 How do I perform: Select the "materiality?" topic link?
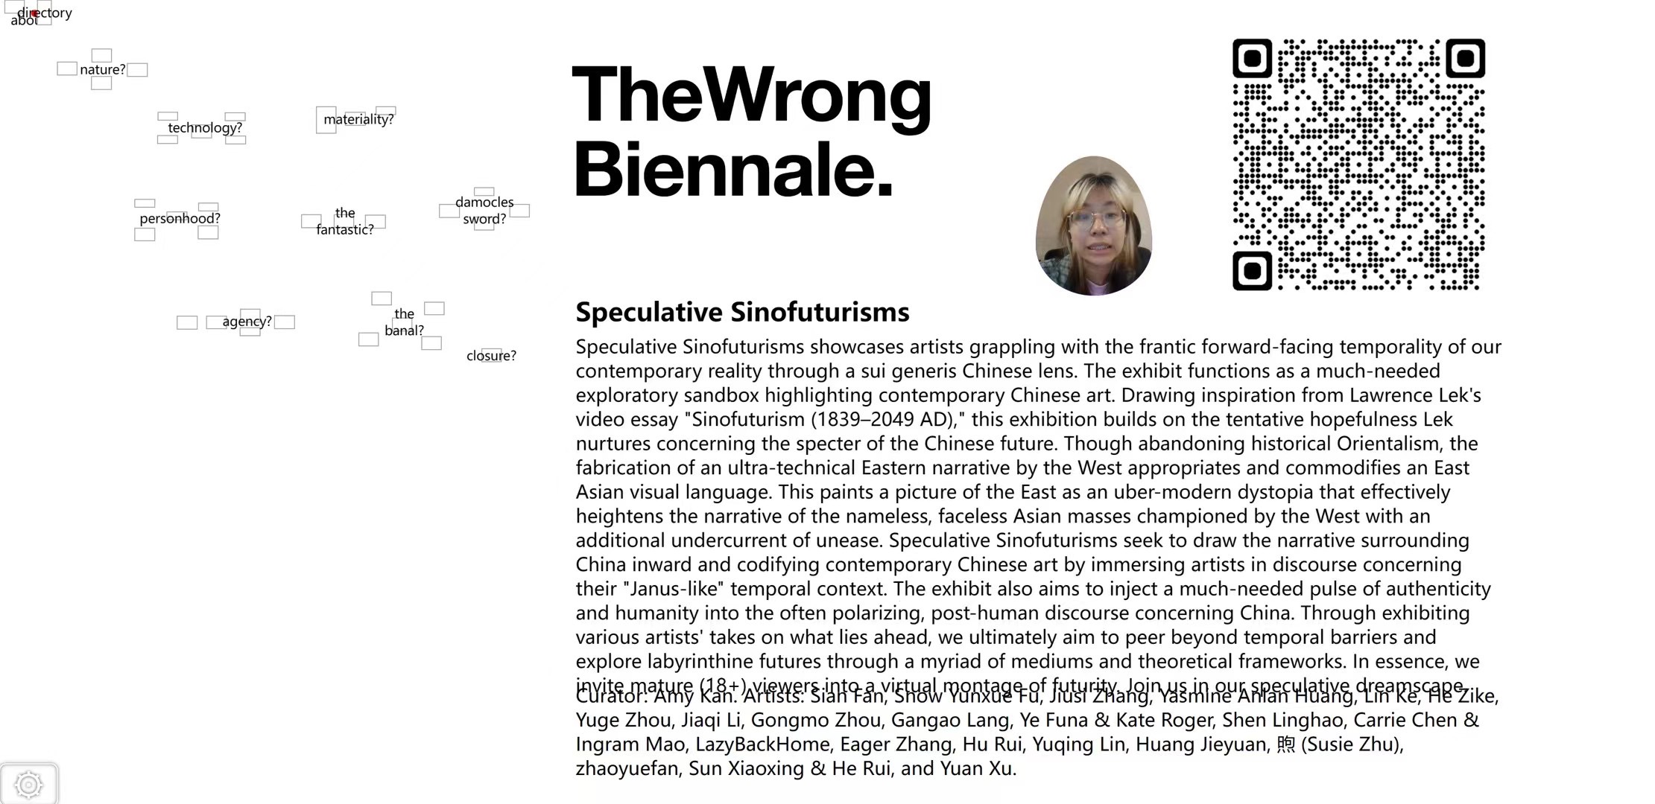358,119
